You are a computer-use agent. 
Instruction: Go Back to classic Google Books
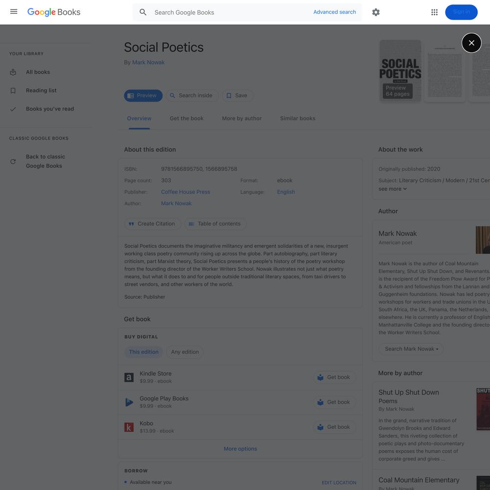click(x=45, y=161)
